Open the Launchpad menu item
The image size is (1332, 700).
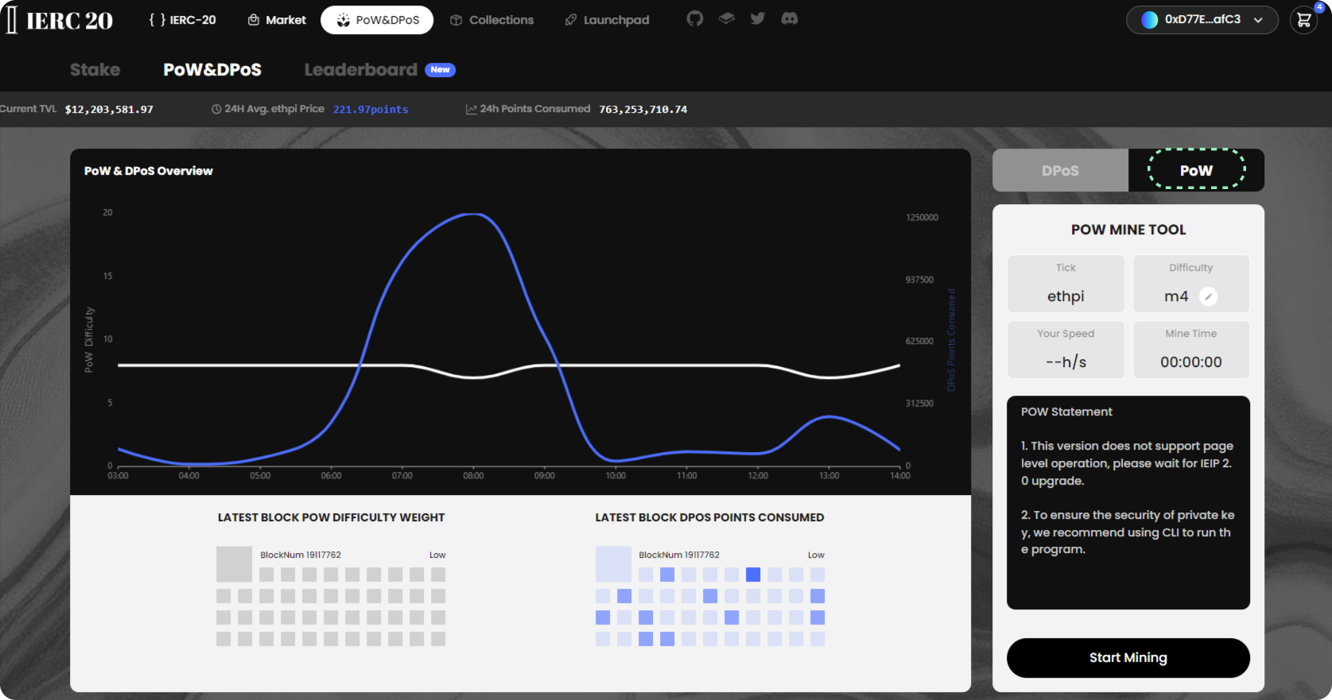point(607,20)
